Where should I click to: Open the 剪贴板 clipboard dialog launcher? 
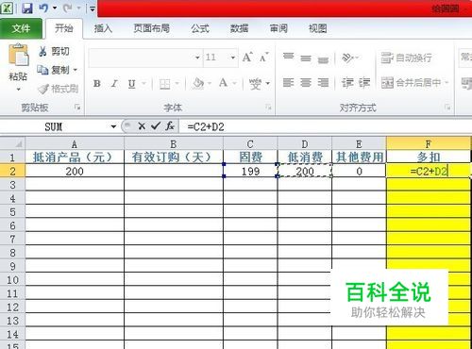pyautogui.click(x=77, y=108)
